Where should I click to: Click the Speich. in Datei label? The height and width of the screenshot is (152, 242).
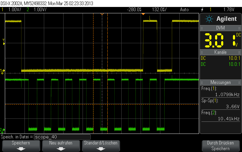coord(17,137)
